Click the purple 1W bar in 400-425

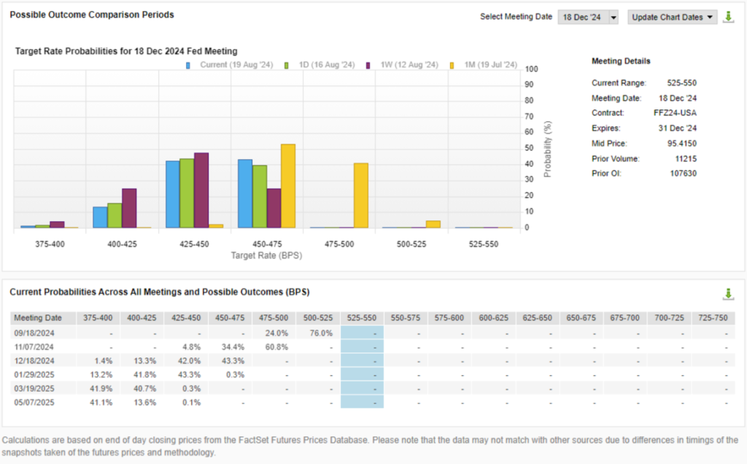tap(129, 208)
